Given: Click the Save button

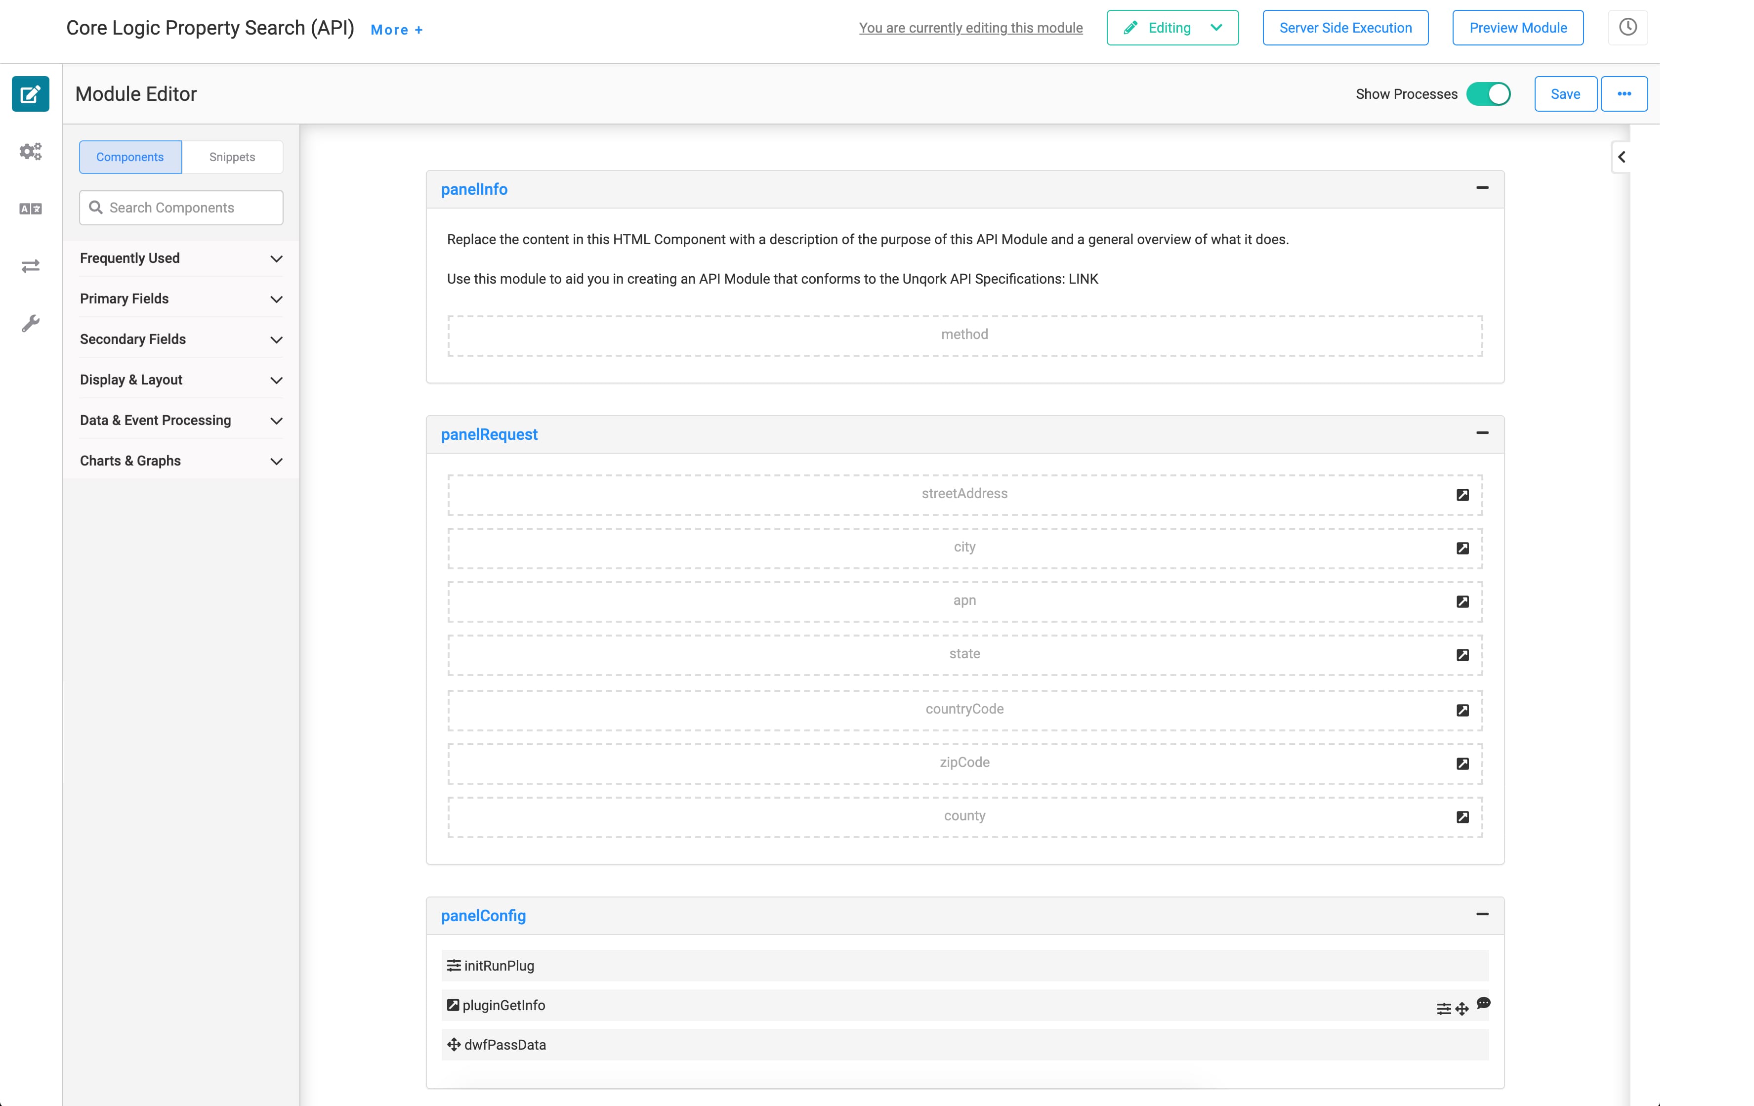Looking at the screenshot, I should point(1565,94).
